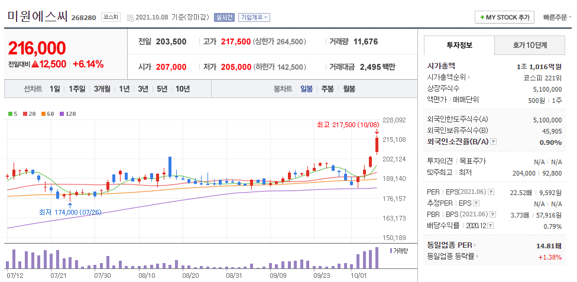
Task: Click the 시가총액 1조 1,016억원 value
Action: coord(539,67)
